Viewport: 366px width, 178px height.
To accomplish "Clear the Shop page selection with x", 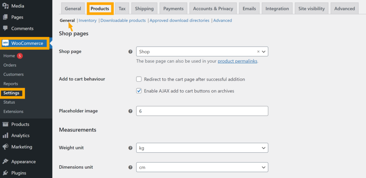I will (x=258, y=52).
